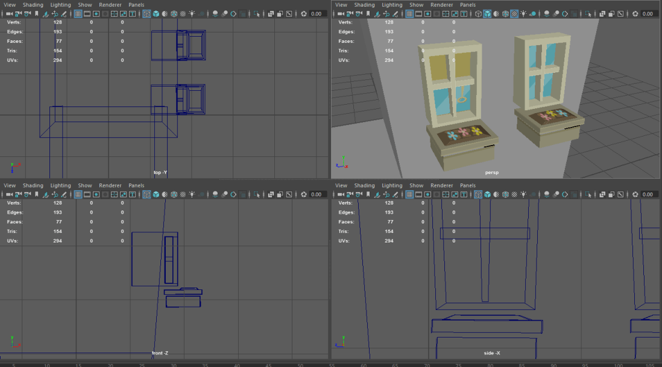Open the Renderer menu in the top view
662x367 pixels.
coord(110,5)
